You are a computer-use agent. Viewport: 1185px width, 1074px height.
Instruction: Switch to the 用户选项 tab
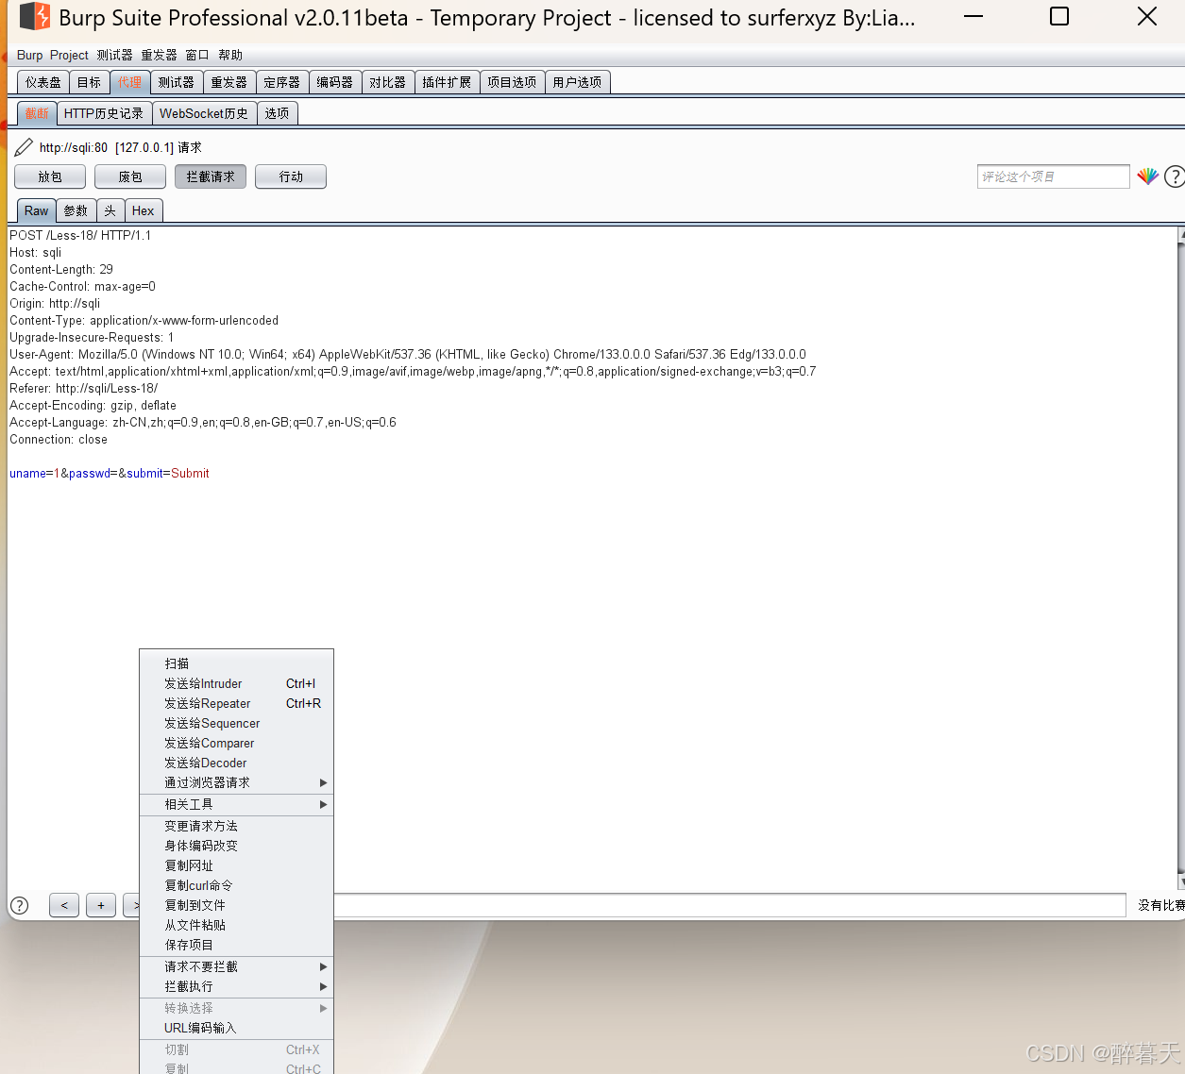click(x=577, y=82)
